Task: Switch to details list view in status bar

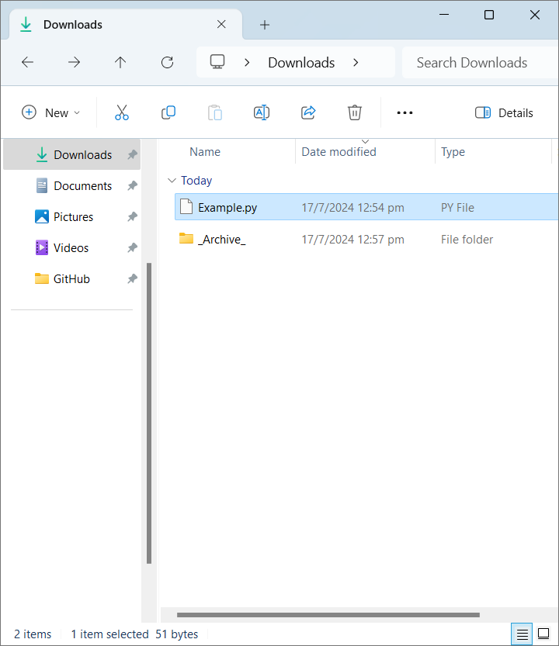Action: pos(523,634)
